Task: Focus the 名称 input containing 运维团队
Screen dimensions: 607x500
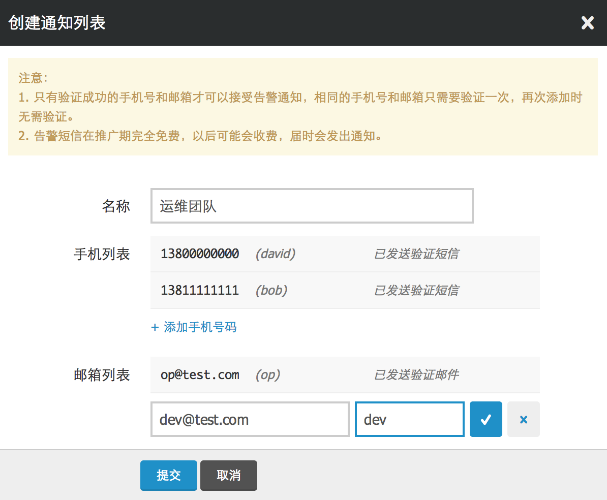Action: click(x=312, y=206)
